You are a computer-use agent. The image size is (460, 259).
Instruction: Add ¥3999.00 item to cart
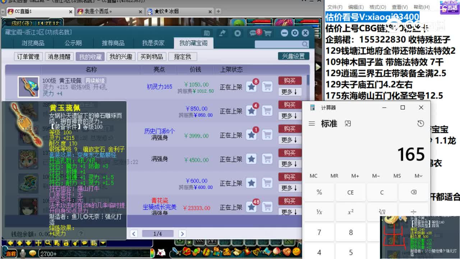[267, 135]
